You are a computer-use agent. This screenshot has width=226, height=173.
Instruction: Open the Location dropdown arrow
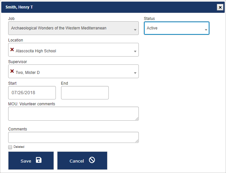135,52
